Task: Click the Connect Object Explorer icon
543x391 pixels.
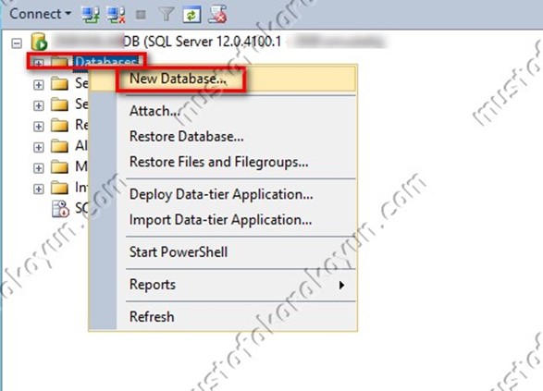Action: click(x=90, y=15)
